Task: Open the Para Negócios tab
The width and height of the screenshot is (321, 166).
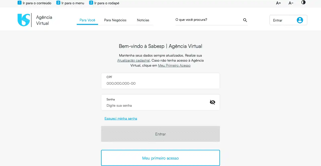Action: click(115, 20)
